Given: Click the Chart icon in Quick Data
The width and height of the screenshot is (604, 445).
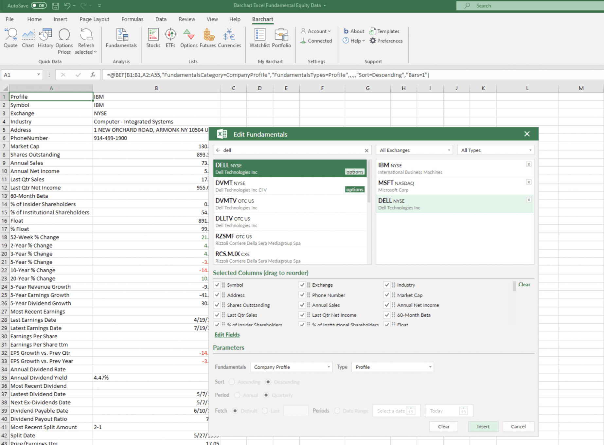Looking at the screenshot, I should click(x=28, y=38).
